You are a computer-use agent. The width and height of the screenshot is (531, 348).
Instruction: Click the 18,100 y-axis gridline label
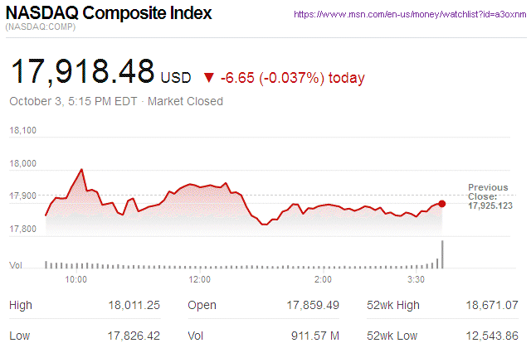(23, 131)
